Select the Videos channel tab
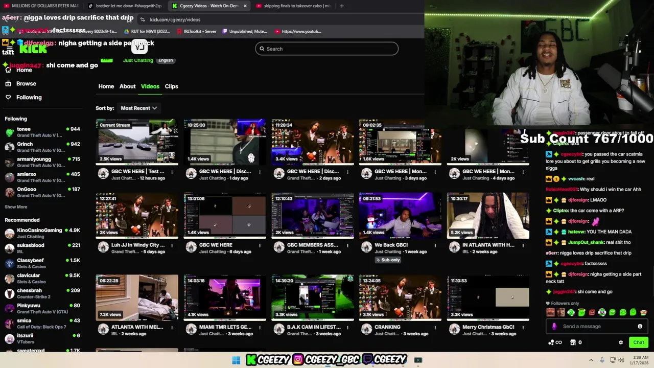654x368 pixels. tap(150, 86)
